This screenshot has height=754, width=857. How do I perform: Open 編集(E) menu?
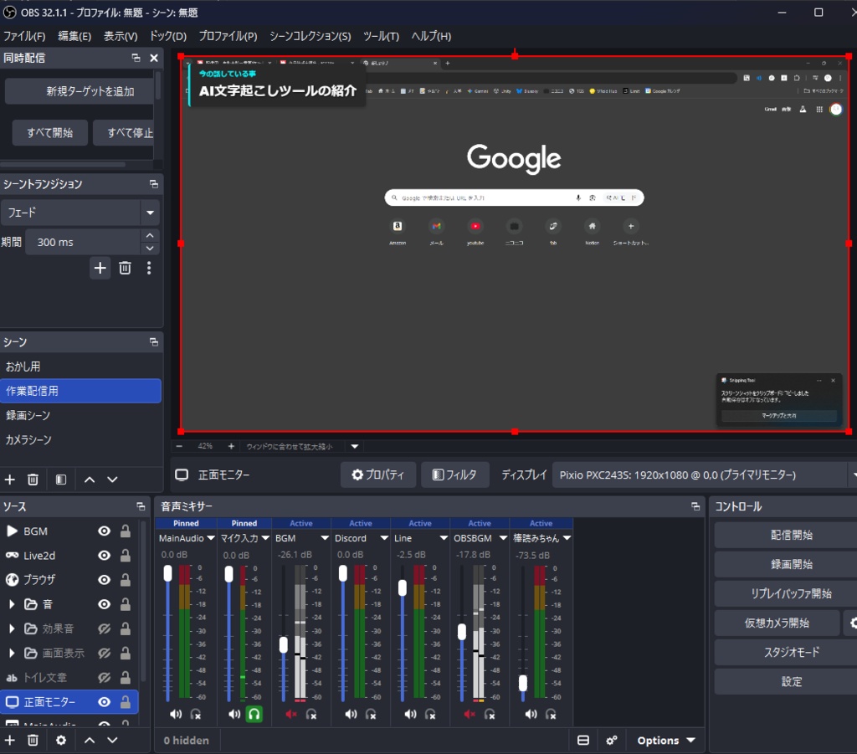pyautogui.click(x=74, y=36)
